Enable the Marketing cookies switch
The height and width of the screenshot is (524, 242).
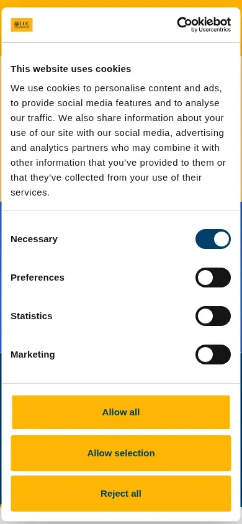click(213, 355)
